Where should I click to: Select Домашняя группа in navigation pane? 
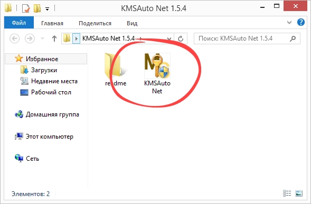pyautogui.click(x=52, y=114)
